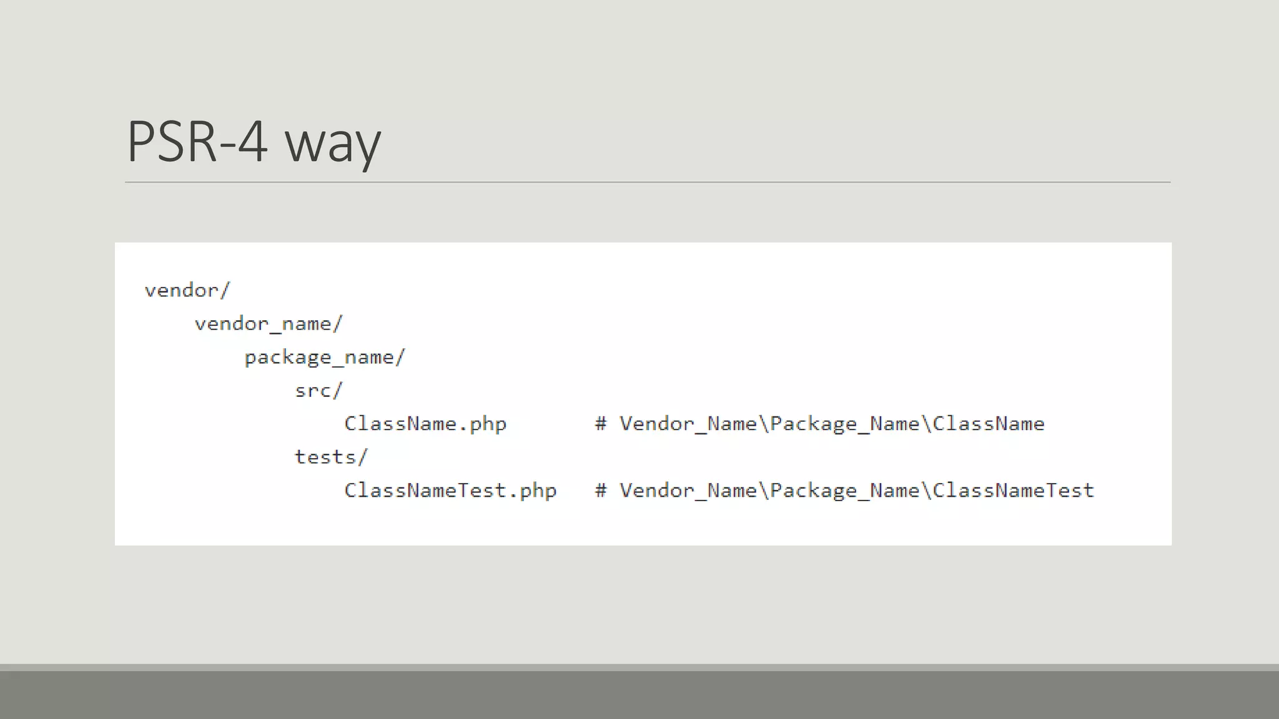
Task: Click the trailing 'ClassName' in the first comment
Action: coord(988,424)
